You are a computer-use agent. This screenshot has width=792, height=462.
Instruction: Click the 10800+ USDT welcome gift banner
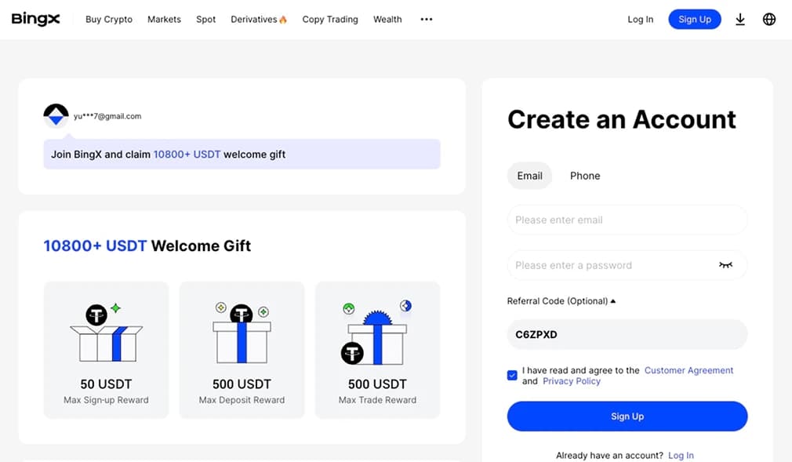click(x=242, y=155)
